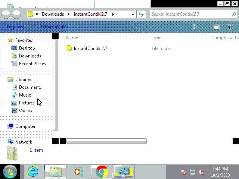Click InstantContiki2.7 in the address breadcrumb
This screenshot has height=179, width=239.
90,14
